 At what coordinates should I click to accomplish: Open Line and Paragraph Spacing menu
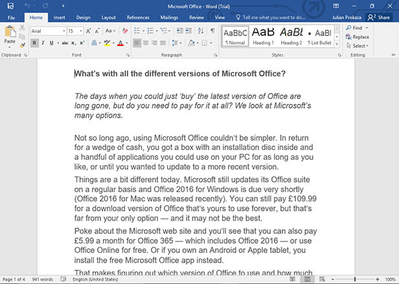click(176, 43)
